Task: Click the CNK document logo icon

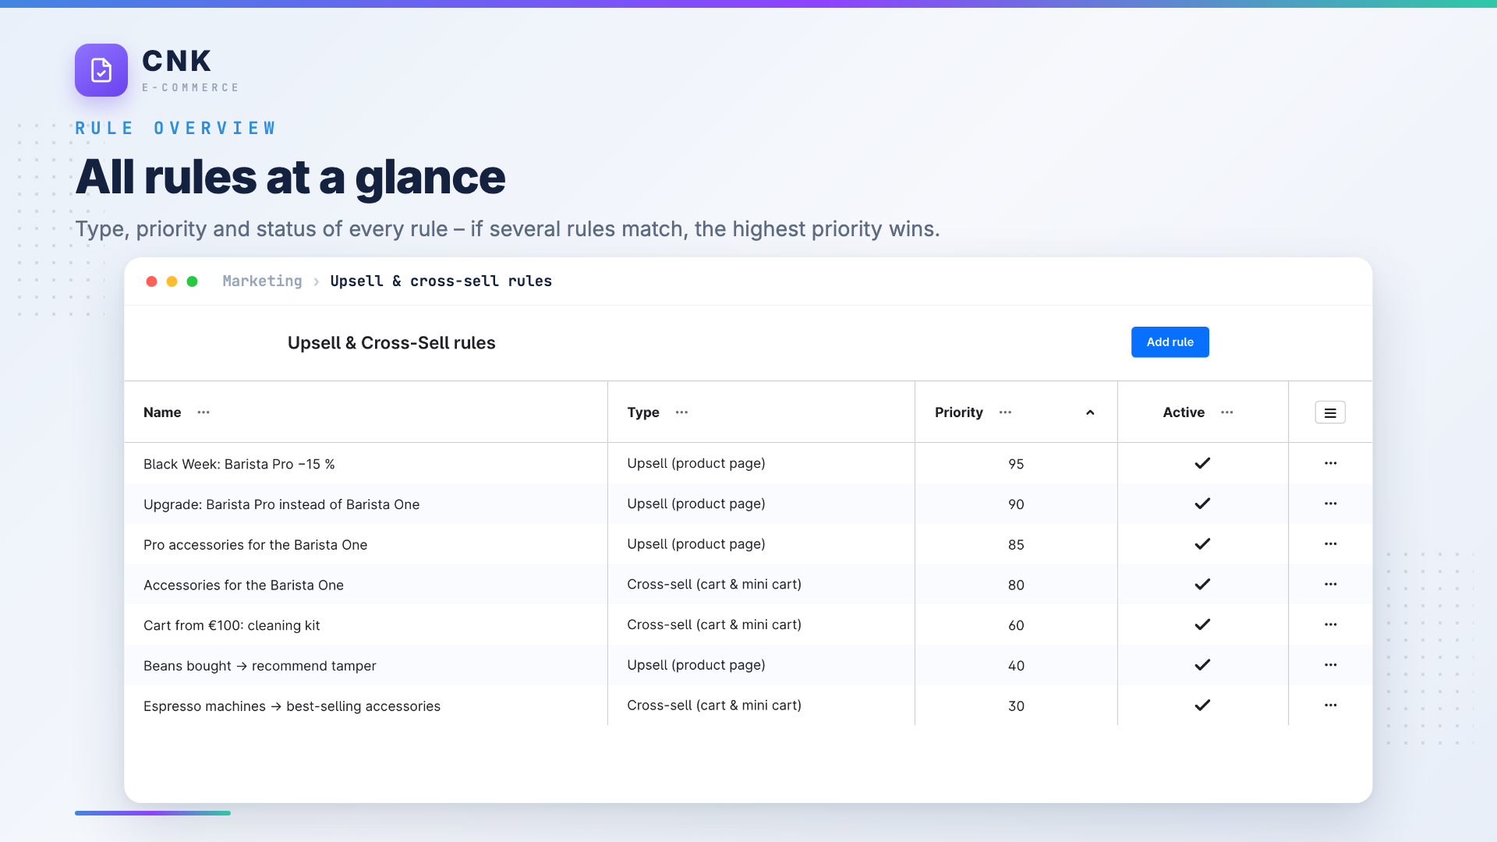Action: point(101,70)
